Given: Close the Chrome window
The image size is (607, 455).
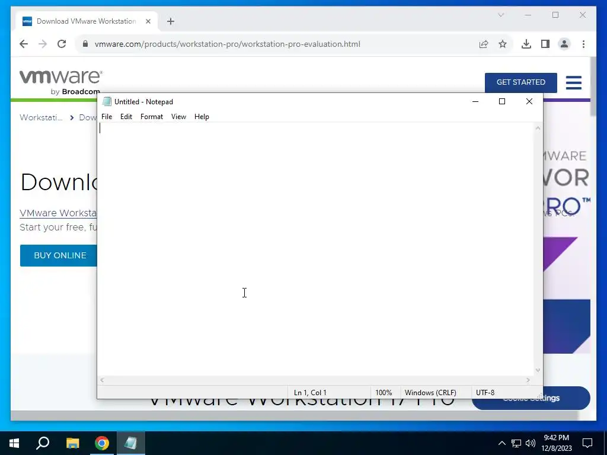Looking at the screenshot, I should pyautogui.click(x=583, y=15).
